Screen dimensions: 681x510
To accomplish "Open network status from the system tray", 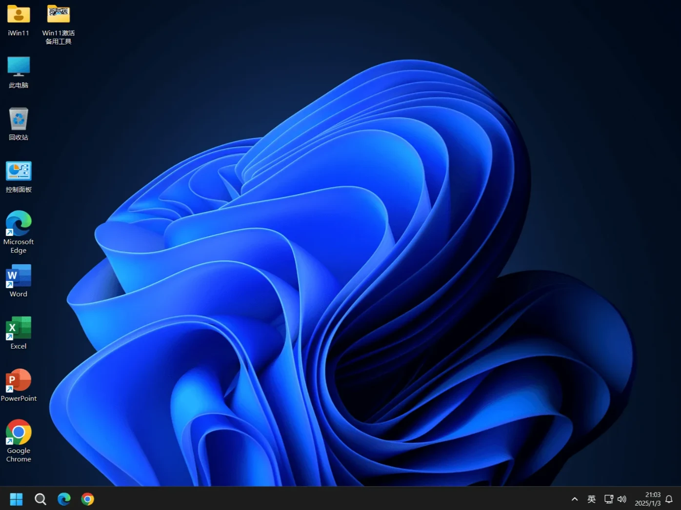I will coord(608,499).
